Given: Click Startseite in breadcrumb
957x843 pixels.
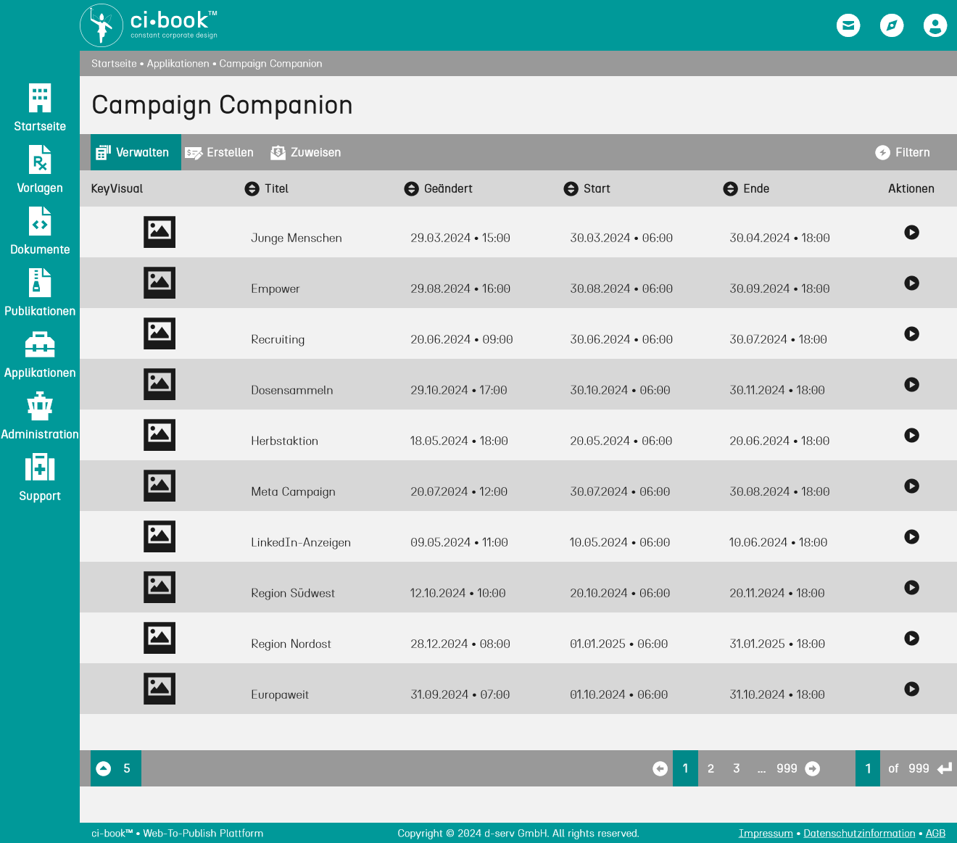Looking at the screenshot, I should coord(114,64).
